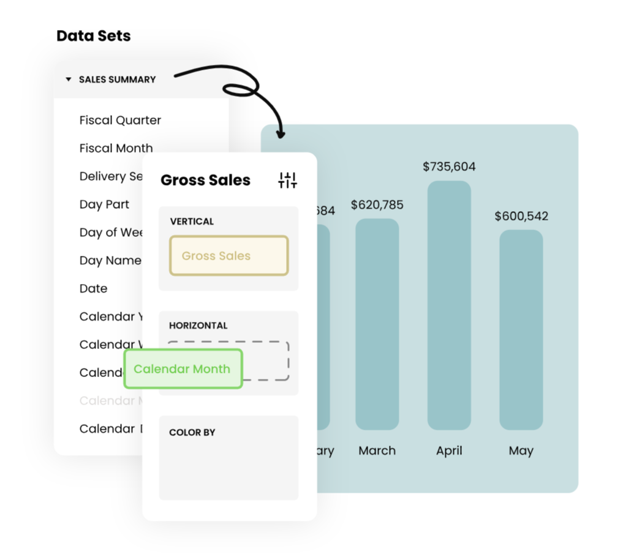Select the Fiscal Quarter field
Screen dimensions: 642x557
click(x=120, y=120)
